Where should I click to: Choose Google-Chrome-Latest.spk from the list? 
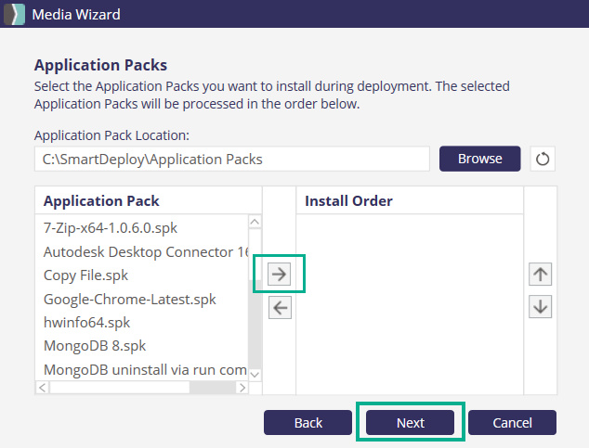click(x=129, y=299)
